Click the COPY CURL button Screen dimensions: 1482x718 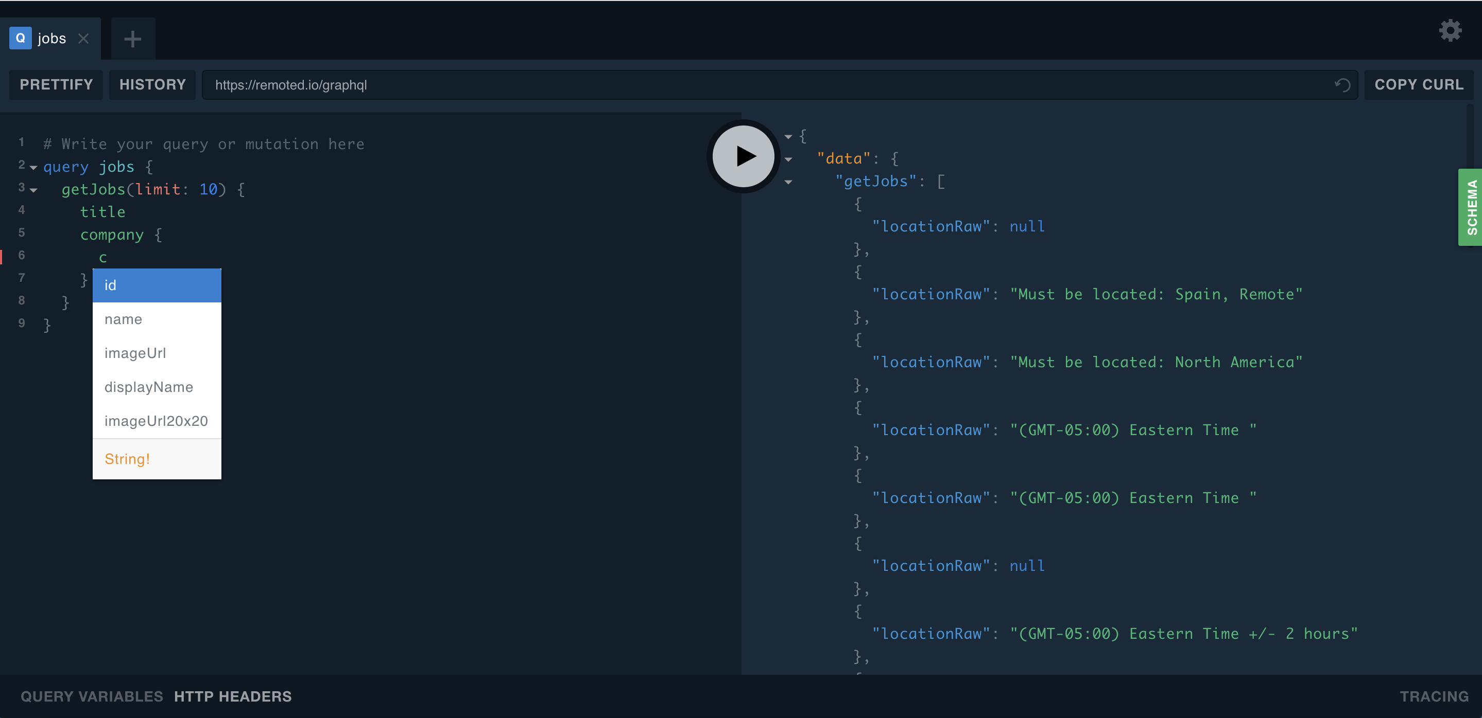1419,84
